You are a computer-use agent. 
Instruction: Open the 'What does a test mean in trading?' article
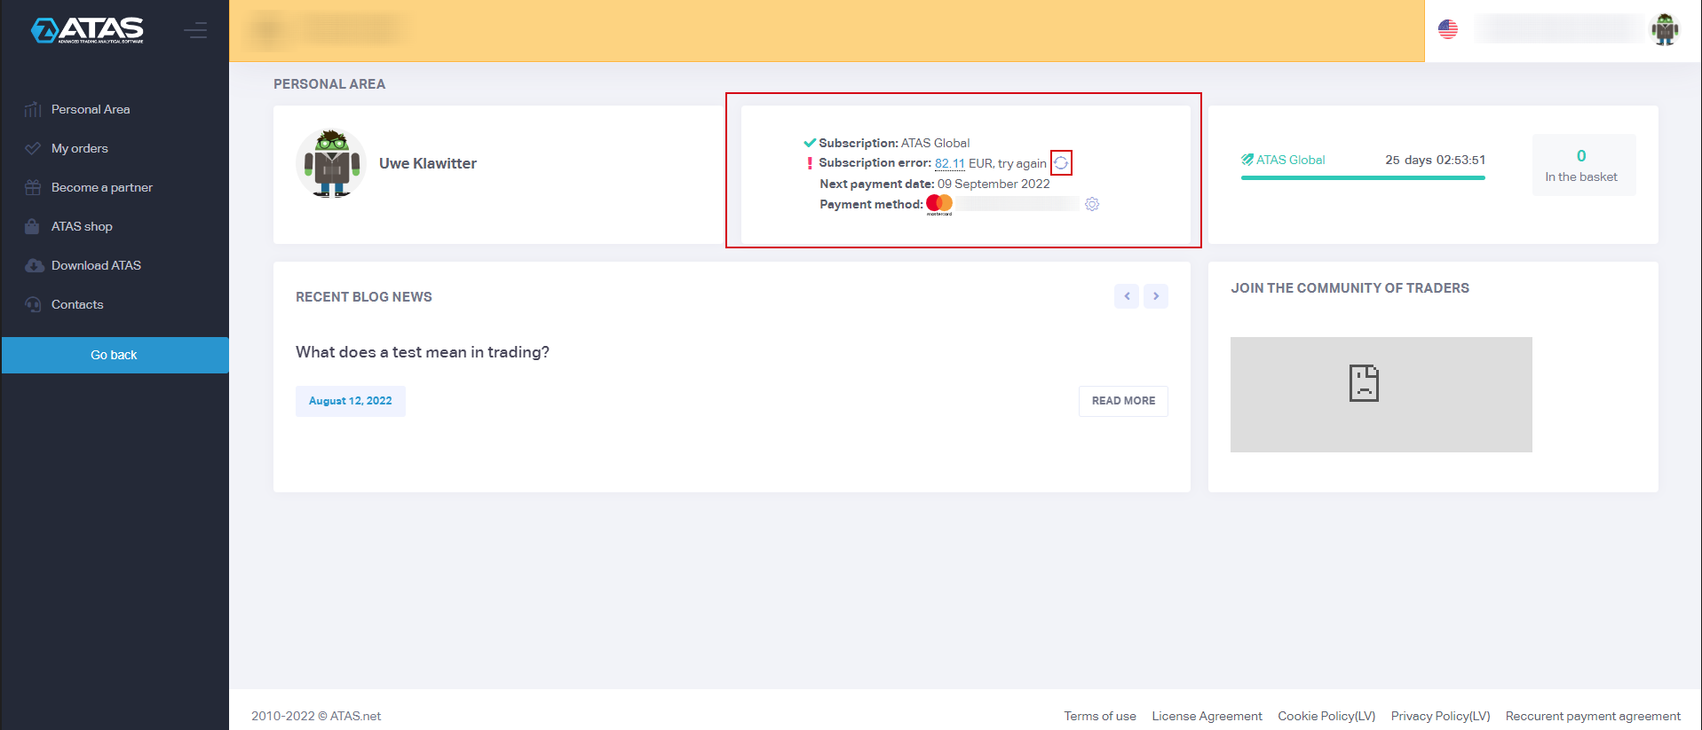[423, 352]
